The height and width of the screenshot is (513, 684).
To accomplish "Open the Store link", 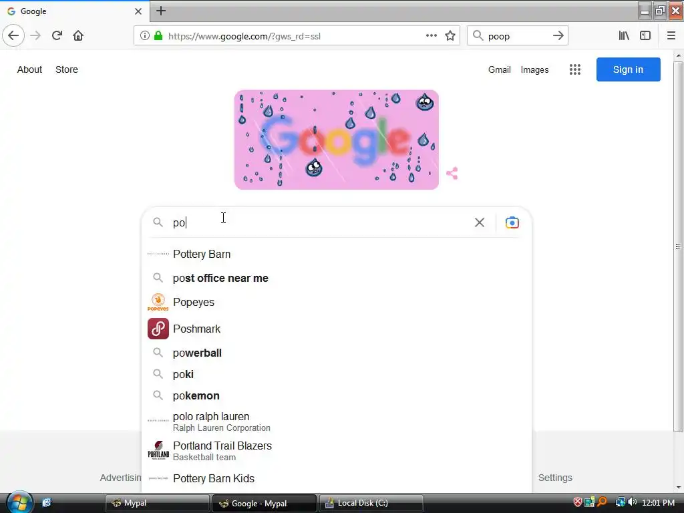I will pos(67,69).
